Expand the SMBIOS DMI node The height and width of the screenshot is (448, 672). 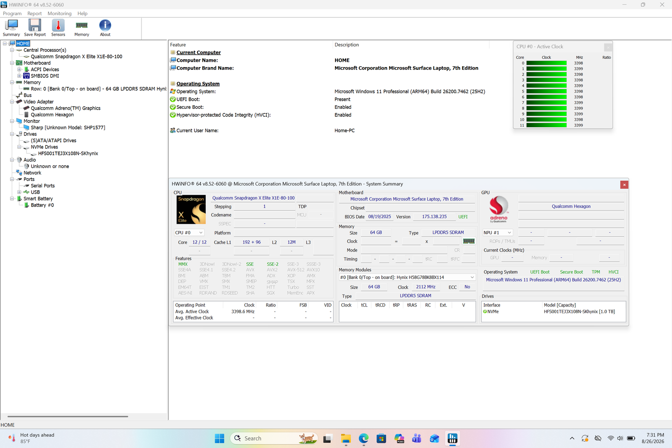click(x=19, y=76)
